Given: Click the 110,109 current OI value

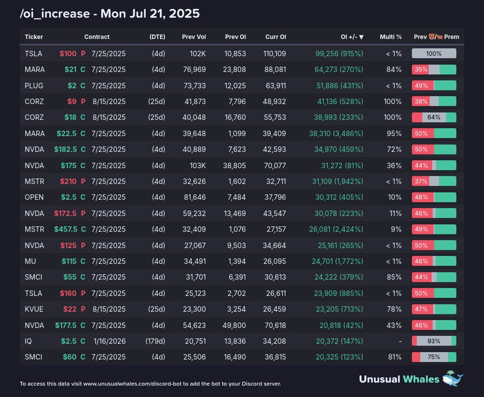Looking at the screenshot, I should point(275,53).
